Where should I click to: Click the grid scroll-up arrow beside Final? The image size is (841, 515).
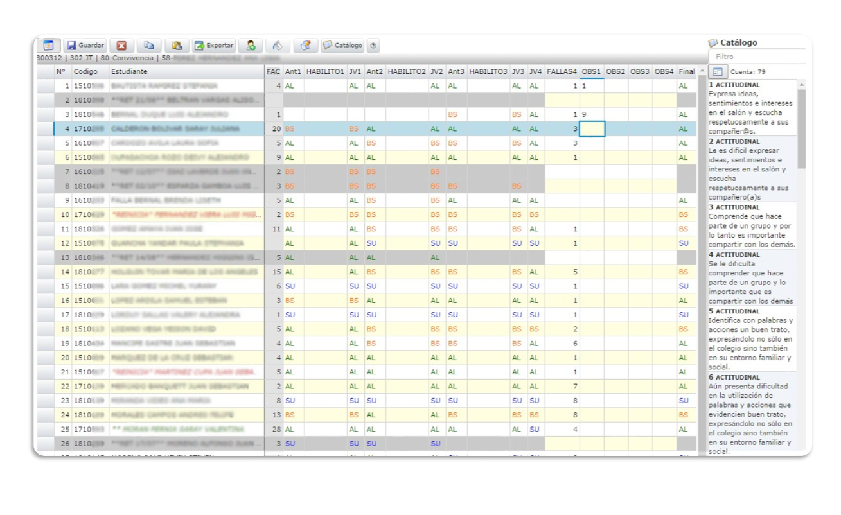pyautogui.click(x=702, y=71)
